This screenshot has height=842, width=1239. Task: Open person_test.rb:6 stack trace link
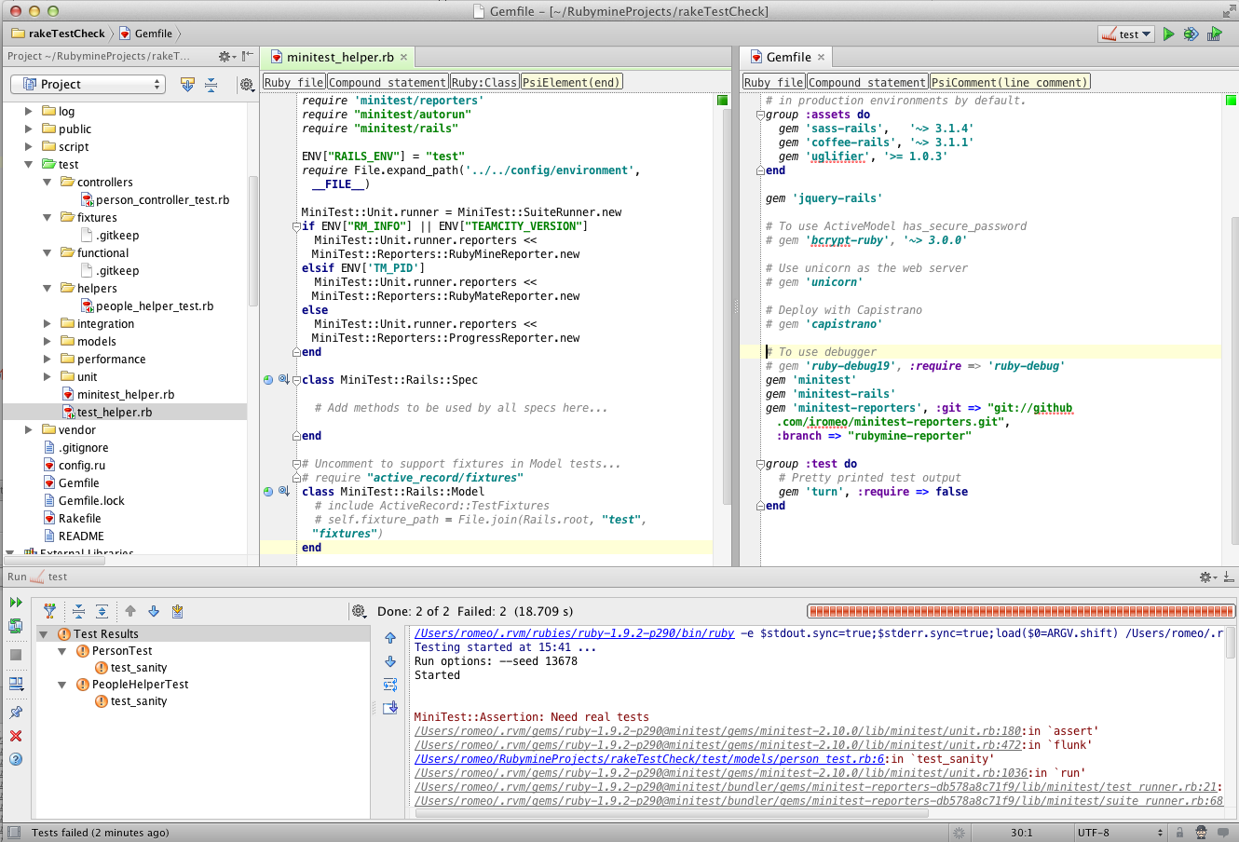[649, 759]
